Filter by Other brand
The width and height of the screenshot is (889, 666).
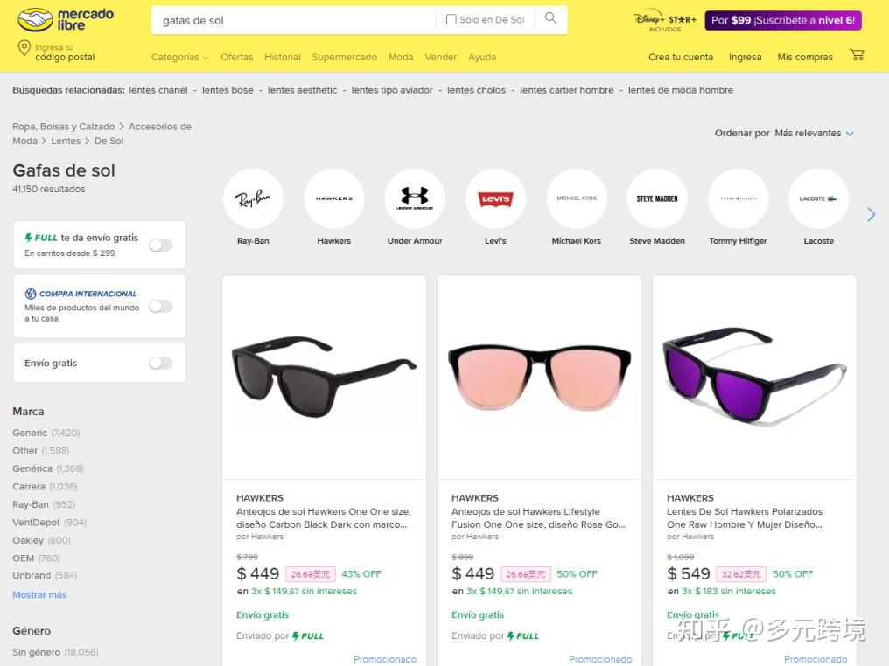(x=41, y=451)
